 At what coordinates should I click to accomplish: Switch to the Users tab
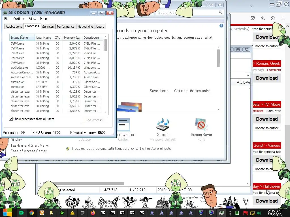click(x=100, y=27)
